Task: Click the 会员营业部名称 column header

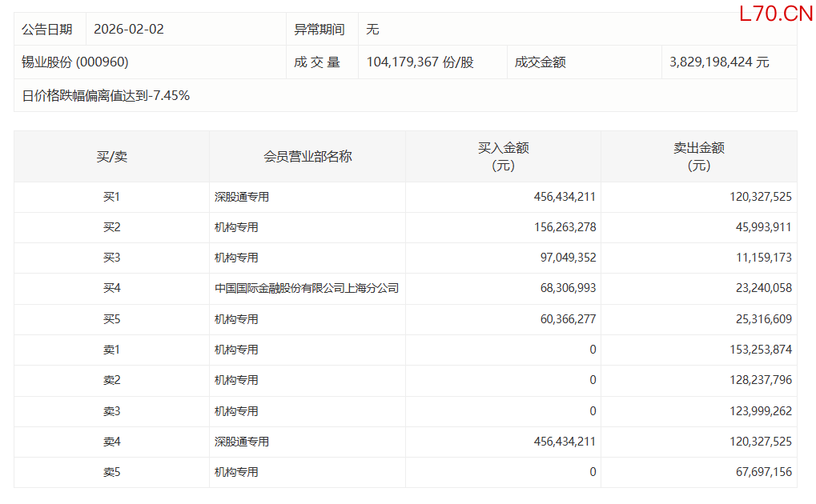Action: (308, 157)
